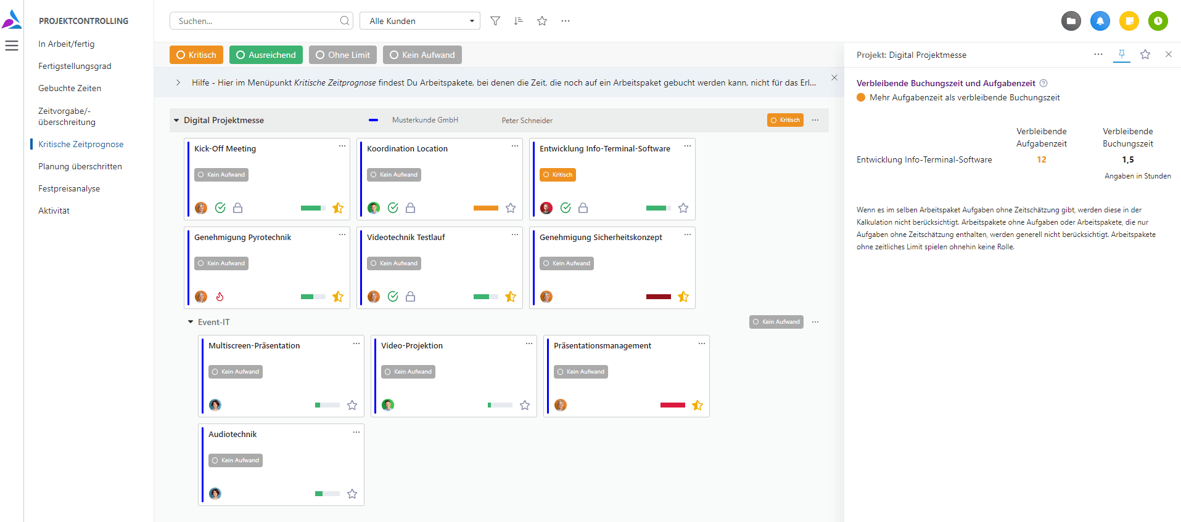Open Gebuchte Zeiten in sidebar
Viewport: 1181px width, 522px height.
coord(70,88)
